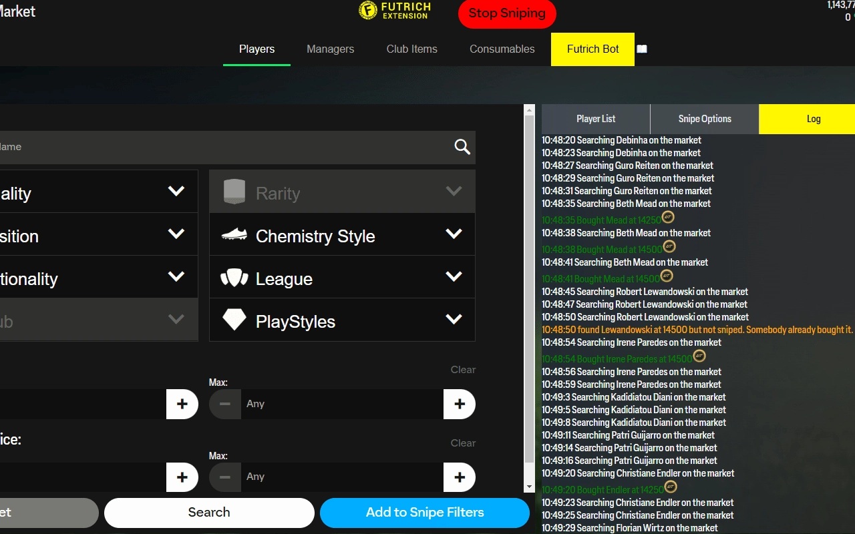This screenshot has height=534, width=855.
Task: Open the Nationality dropdown
Action: (x=176, y=277)
